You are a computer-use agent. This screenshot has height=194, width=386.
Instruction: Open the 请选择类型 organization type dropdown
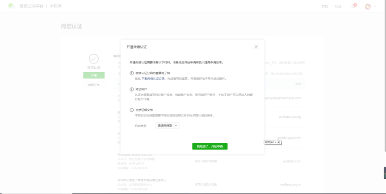click(168, 126)
